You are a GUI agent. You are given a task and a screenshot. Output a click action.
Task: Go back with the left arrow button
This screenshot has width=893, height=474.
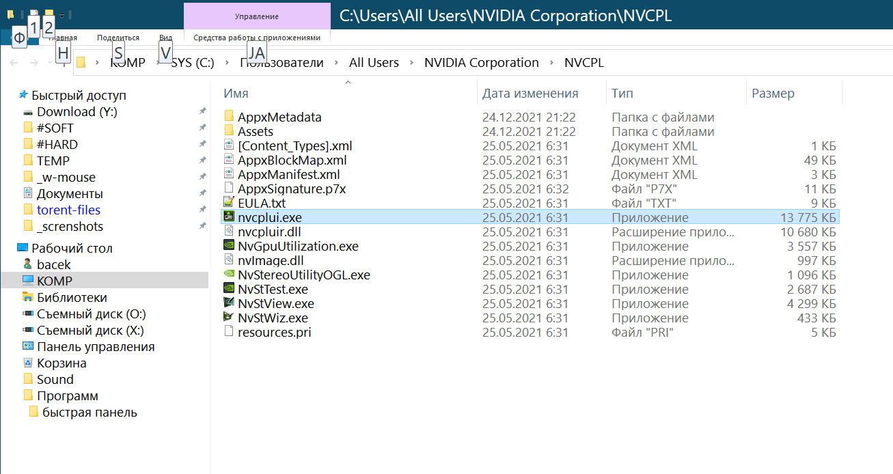click(14, 63)
